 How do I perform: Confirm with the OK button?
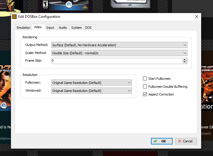tap(162, 141)
